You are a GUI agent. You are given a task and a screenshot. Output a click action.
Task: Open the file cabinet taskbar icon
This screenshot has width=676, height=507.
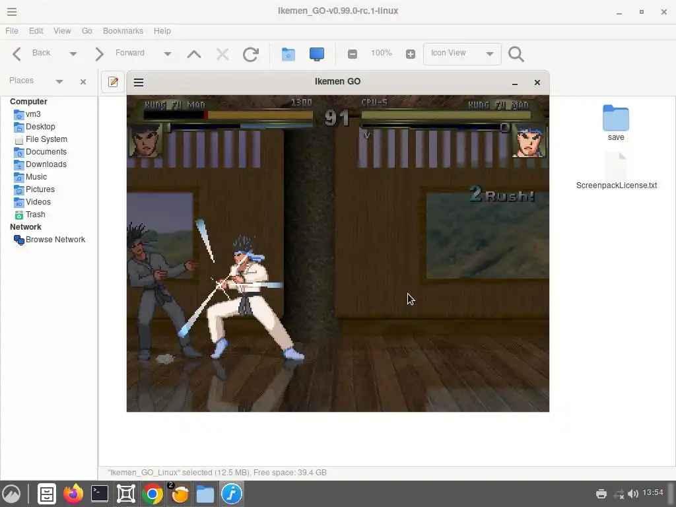tap(47, 494)
